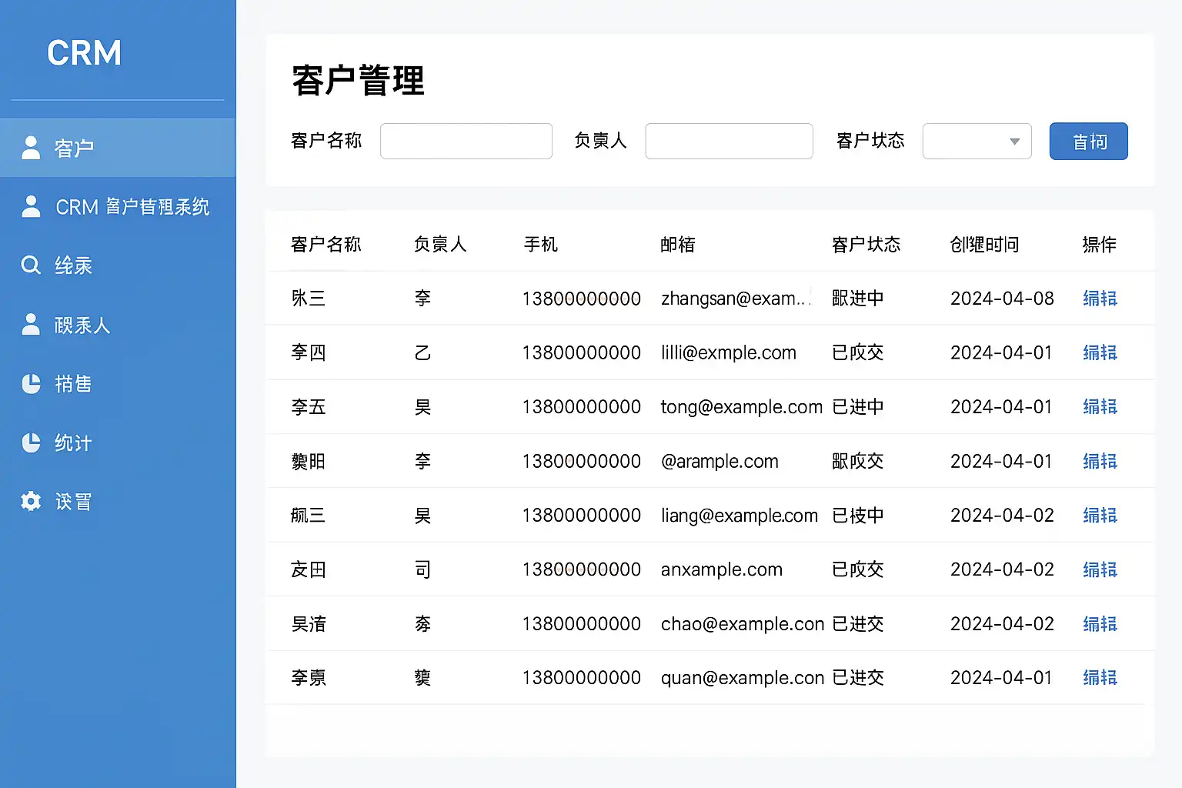Screen dimensions: 1182x788
Task: Click the person icon beside CRM sidebar item
Action: [x=31, y=206]
